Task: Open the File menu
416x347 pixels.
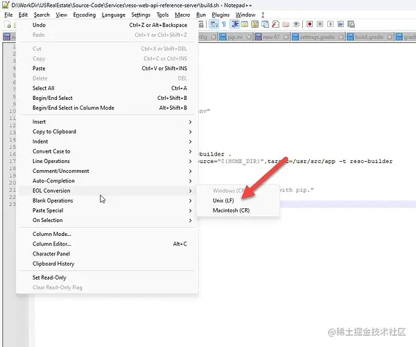Action: click(x=8, y=15)
